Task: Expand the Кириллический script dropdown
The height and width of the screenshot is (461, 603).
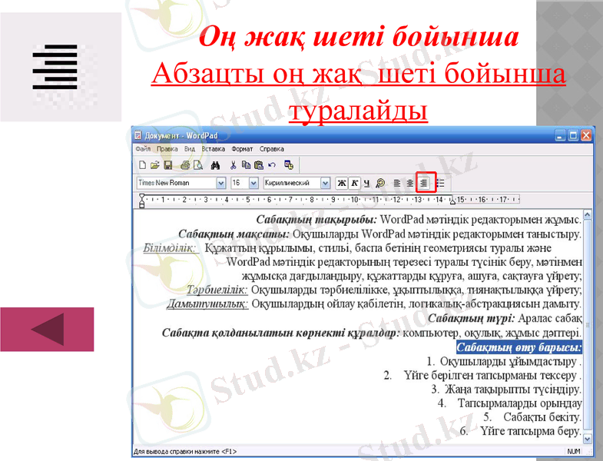Action: pos(325,183)
